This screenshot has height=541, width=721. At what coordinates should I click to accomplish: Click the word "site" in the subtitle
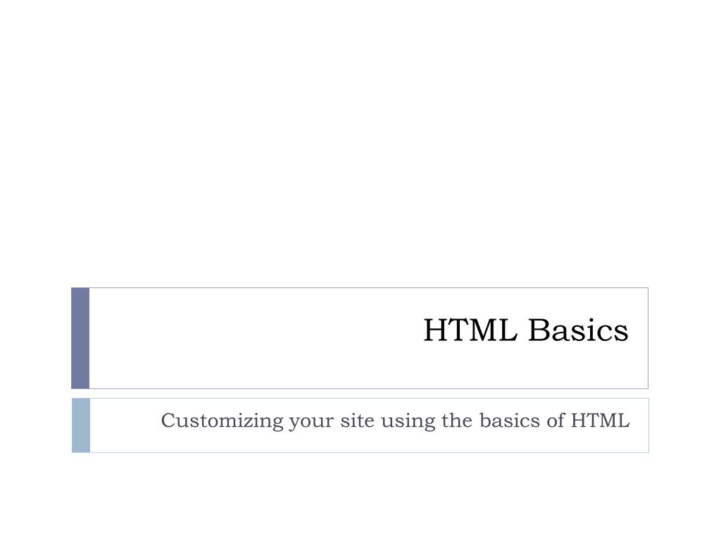(x=357, y=421)
